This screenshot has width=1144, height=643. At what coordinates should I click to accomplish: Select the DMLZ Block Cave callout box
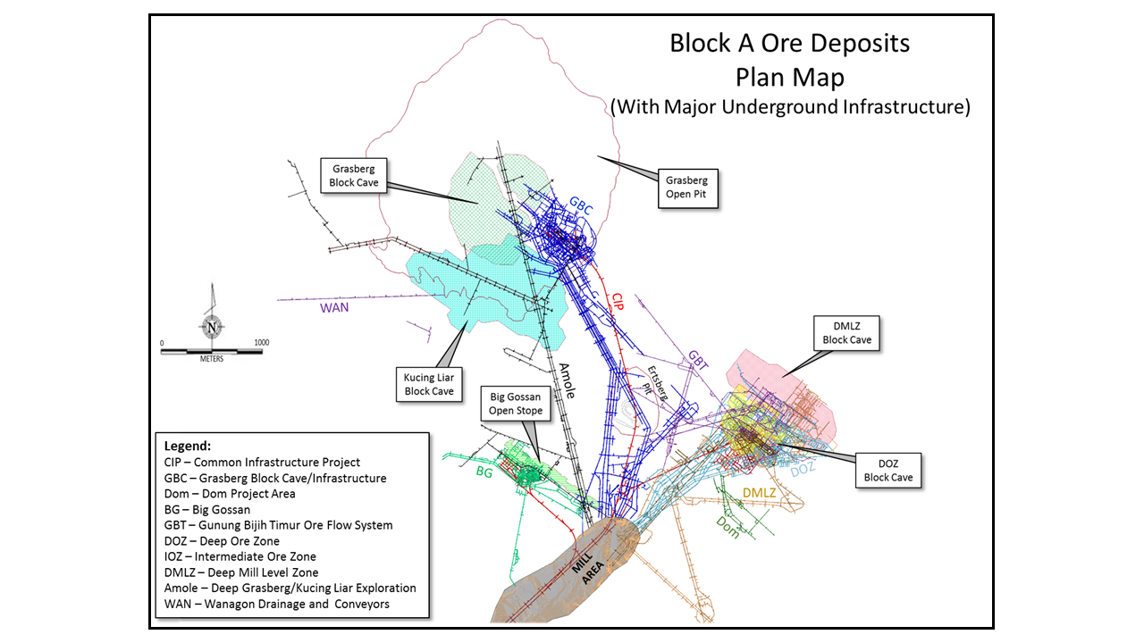(846, 333)
